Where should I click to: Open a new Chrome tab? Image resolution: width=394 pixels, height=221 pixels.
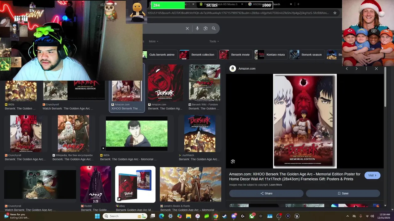[x=298, y=4]
